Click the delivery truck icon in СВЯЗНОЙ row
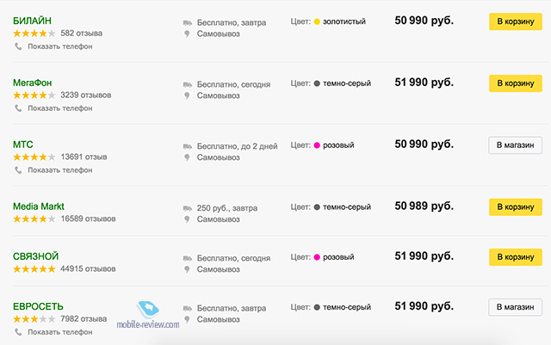This screenshot has height=345, width=551. (x=188, y=259)
